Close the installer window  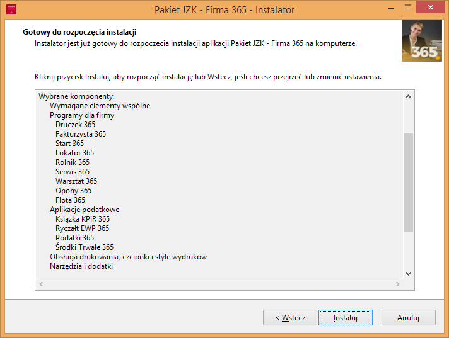430,8
